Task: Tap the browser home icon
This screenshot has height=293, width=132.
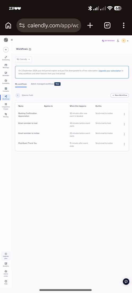Action: 8,25
